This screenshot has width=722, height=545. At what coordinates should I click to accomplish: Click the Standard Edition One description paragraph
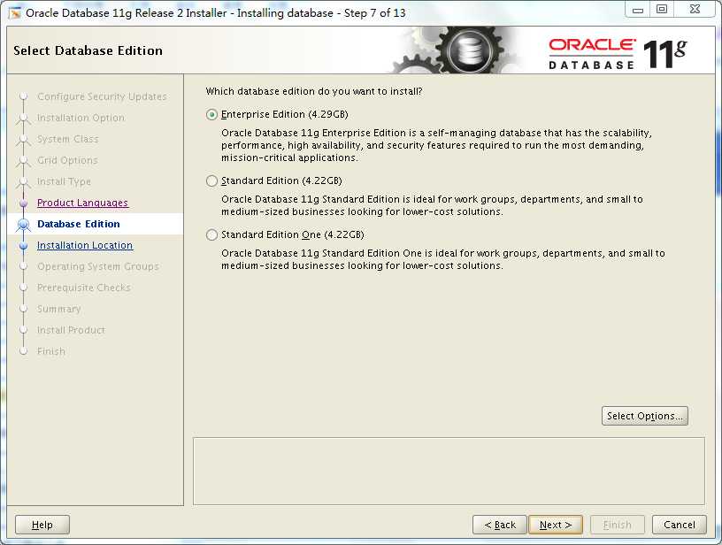443,259
